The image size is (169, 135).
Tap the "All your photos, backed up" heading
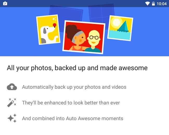pos(77,68)
